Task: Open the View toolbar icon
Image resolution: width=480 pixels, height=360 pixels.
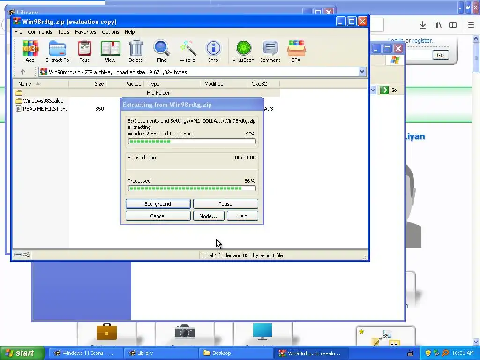Action: 110,52
